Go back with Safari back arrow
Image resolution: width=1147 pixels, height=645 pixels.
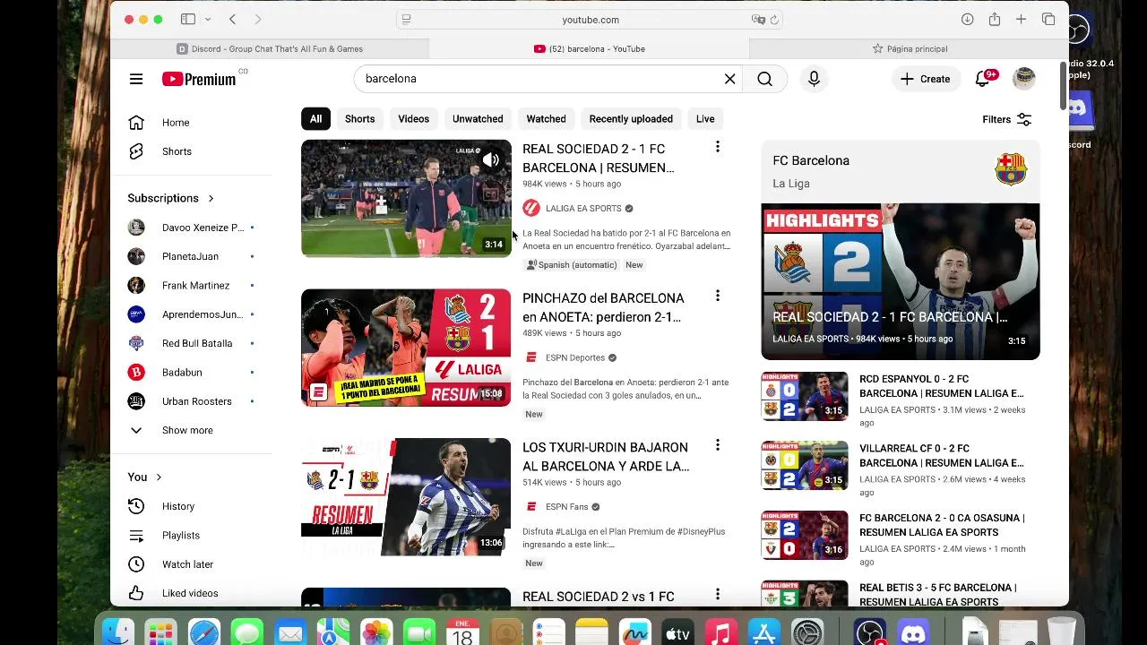pos(232,20)
